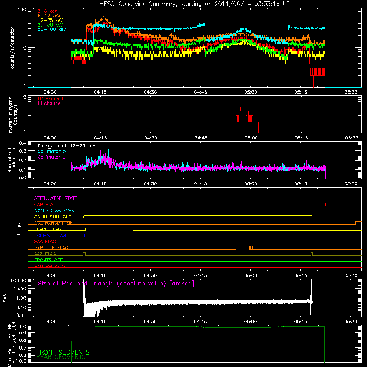Click the SAA_FLAG label
Viewport: 367px width, 367px height.
45,241
